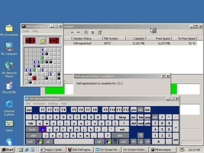Click the Minesweeper sad face reset button
This screenshot has height=153, width=204.
click(43, 41)
